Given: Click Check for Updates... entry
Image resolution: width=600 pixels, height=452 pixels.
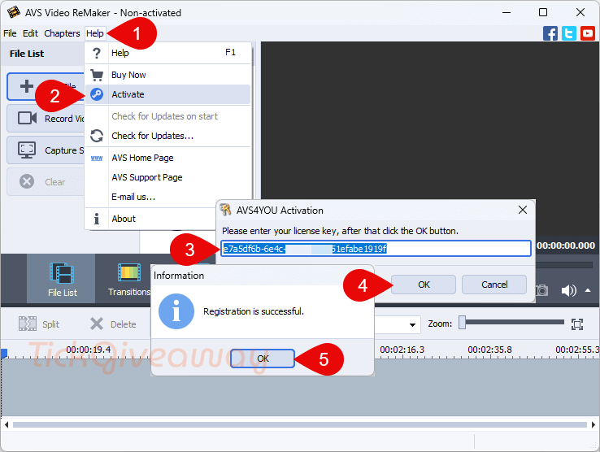Looking at the screenshot, I should 168,136.
